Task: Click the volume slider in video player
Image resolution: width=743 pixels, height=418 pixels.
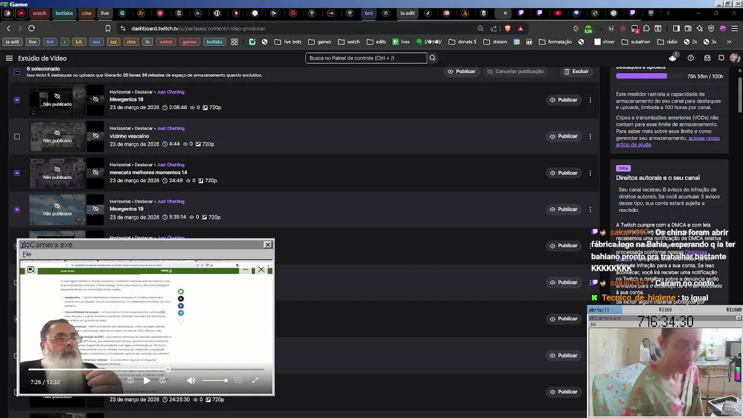Action: [x=215, y=381]
